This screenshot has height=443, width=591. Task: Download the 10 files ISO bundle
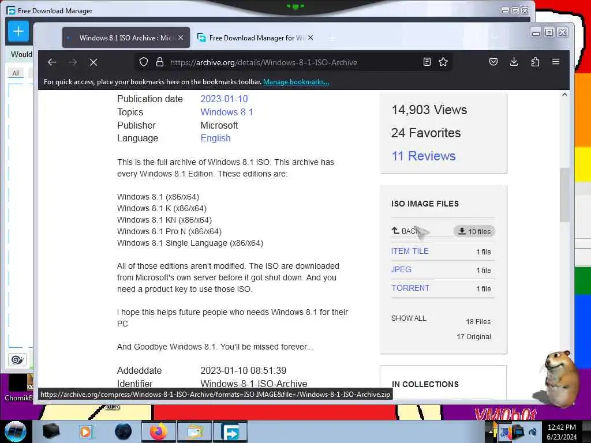[474, 231]
